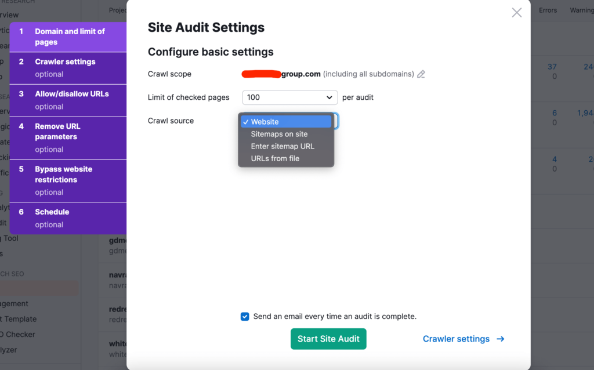The image size is (594, 370).
Task: Open step 4 Remove URL parameters
Action: coord(68,138)
